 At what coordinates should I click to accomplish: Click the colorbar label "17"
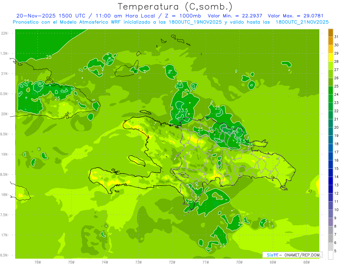click(x=337, y=152)
